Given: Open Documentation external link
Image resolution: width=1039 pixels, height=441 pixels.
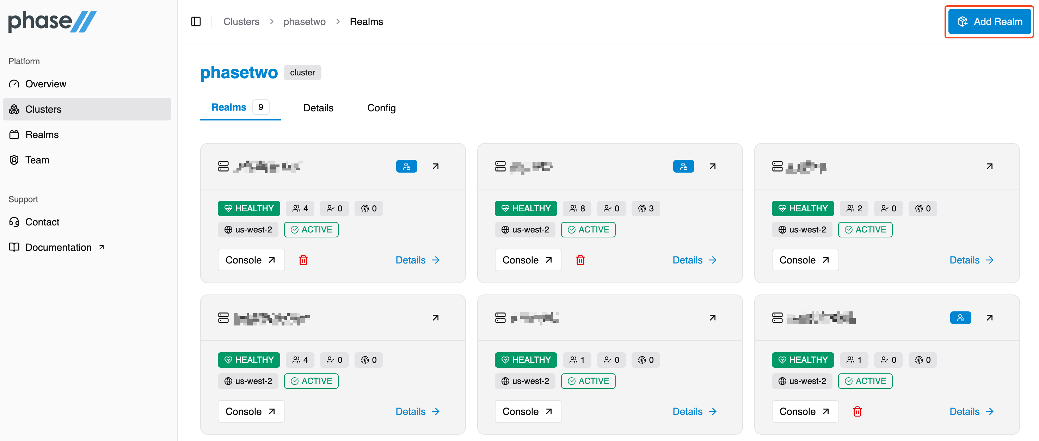Looking at the screenshot, I should pyautogui.click(x=58, y=248).
